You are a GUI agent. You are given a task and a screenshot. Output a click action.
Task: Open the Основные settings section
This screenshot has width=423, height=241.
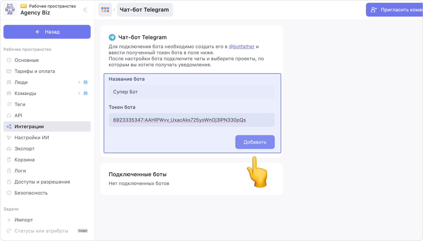(26, 60)
